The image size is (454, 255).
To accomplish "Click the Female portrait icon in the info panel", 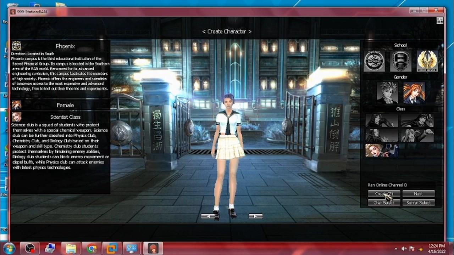I will pos(17,105).
